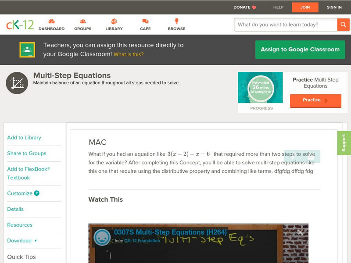Click Add to Library link
Viewport: 351px width, 263px height.
coord(24,138)
